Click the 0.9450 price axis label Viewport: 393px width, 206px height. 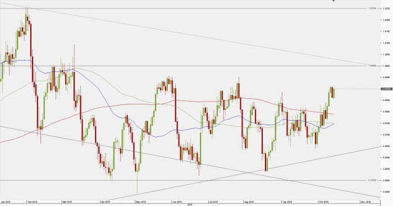click(x=386, y=192)
